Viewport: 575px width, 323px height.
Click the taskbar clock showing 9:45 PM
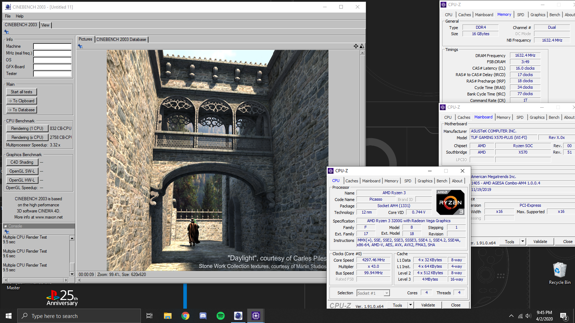coord(544,315)
